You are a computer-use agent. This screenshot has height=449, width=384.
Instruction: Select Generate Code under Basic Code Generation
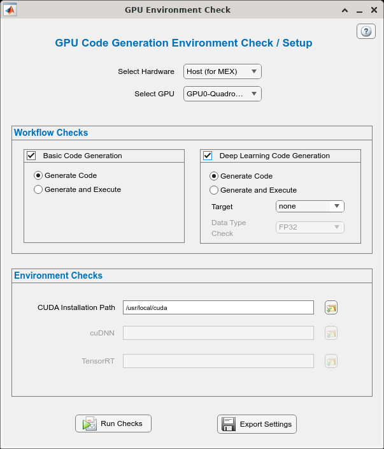coord(38,175)
